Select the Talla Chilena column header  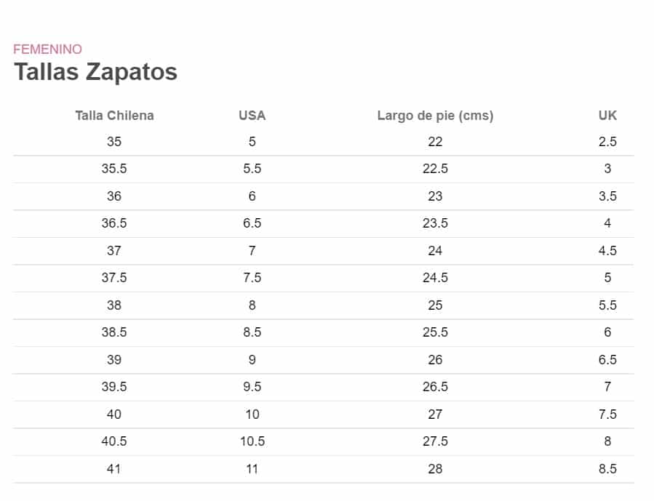tap(114, 116)
